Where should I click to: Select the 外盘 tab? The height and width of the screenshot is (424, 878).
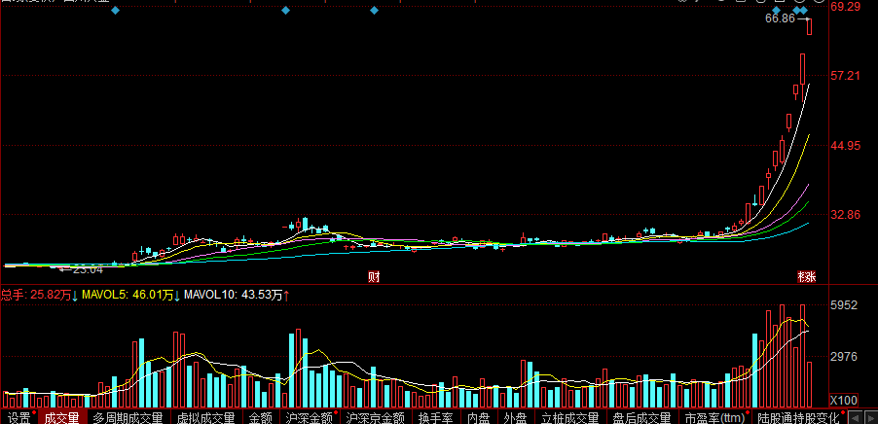click(515, 417)
